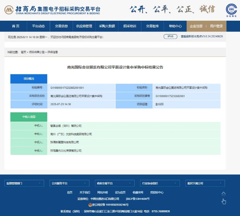The width and height of the screenshot is (240, 216).
Task: Expand the 集团下属公司 dropdown
Action: (x=205, y=183)
